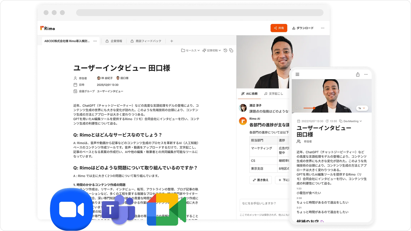Viewport: 411px width, 231px height.
Task: Click 渡辺 淳子 avatar in chat
Action: 243,107
